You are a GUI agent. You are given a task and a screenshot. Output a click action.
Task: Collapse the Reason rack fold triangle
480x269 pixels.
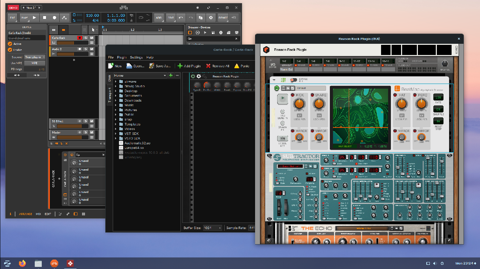pyautogui.click(x=274, y=80)
